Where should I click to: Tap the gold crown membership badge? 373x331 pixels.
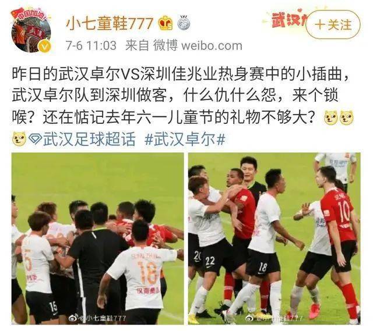coord(166,23)
